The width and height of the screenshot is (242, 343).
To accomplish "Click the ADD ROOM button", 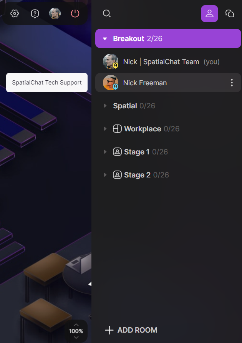I will 131,330.
